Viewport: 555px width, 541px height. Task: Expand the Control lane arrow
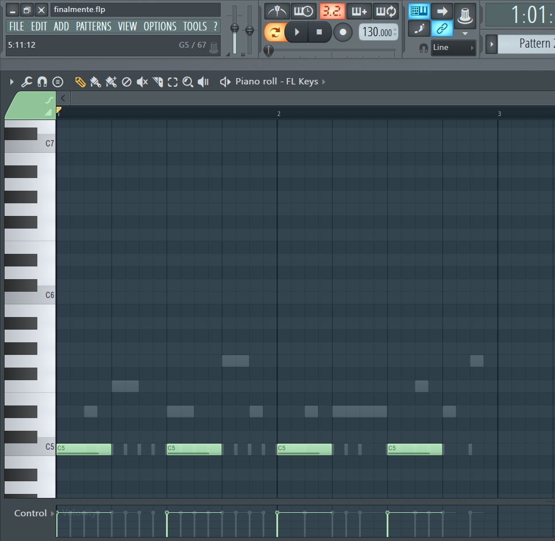coord(52,513)
